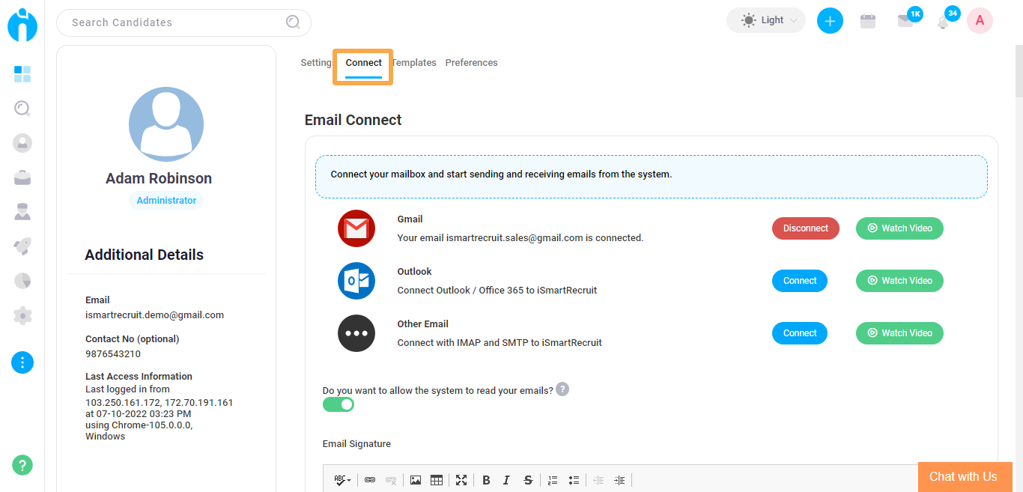The image size is (1023, 492).
Task: Open notifications via the bell icon
Action: 943,20
